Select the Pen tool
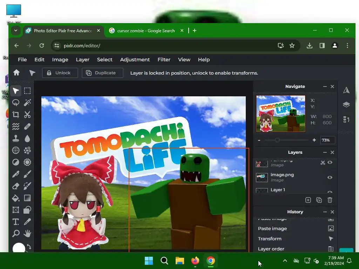This screenshot has height=269, width=359. (15, 174)
